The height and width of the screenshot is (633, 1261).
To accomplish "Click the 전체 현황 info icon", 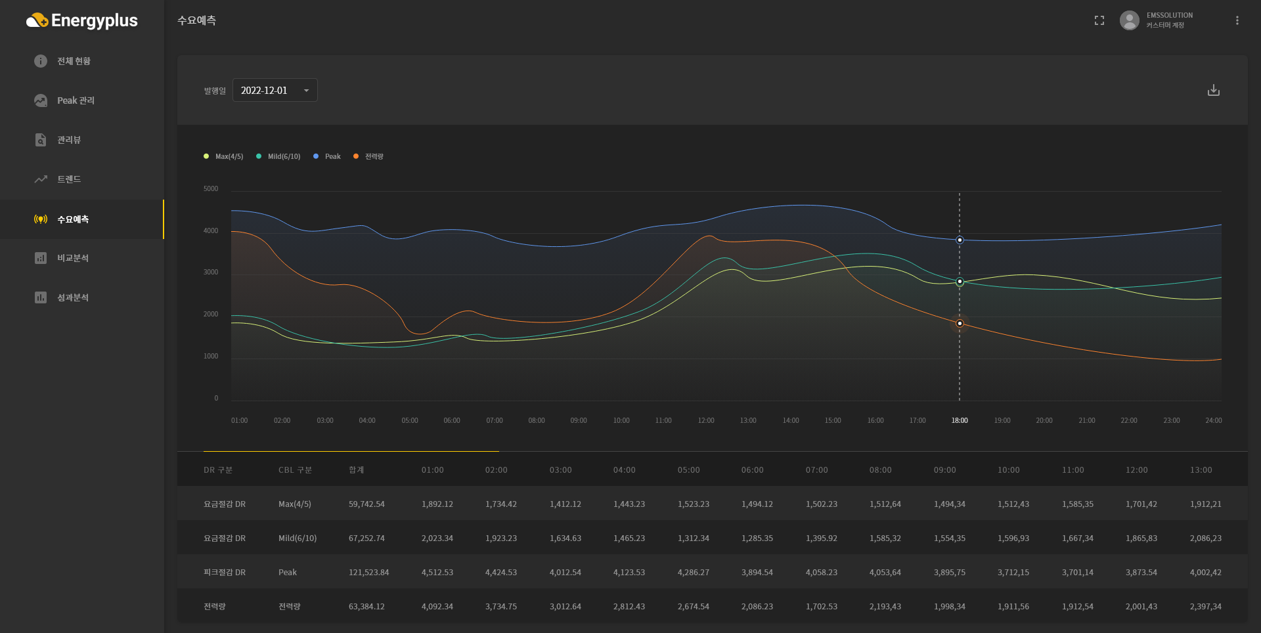I will (x=41, y=61).
